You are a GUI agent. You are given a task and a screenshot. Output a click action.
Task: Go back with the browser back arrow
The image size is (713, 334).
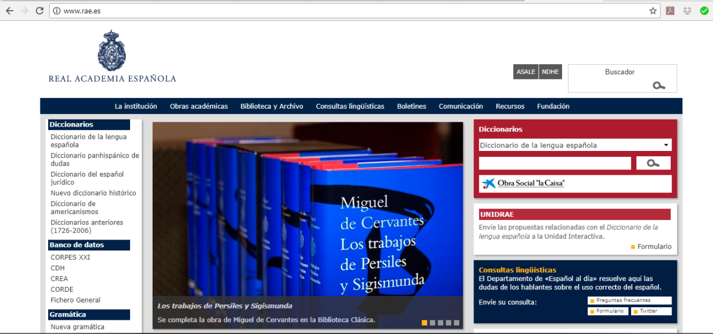10,11
